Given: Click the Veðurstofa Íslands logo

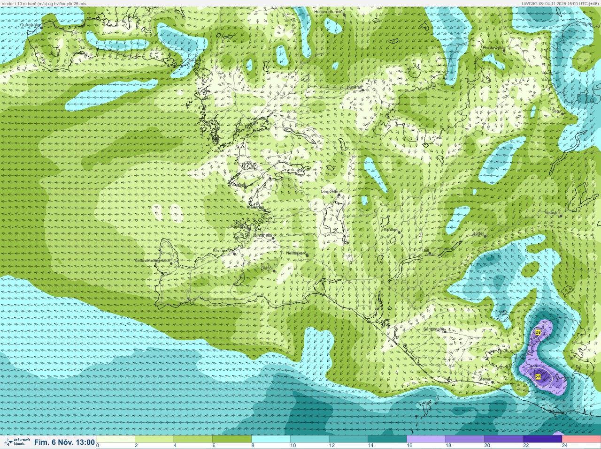Looking at the screenshot, I should point(16,442).
